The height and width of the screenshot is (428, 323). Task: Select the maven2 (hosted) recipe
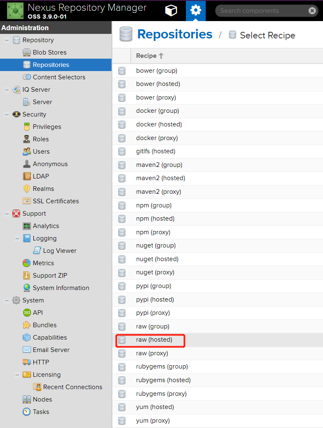coord(217,178)
